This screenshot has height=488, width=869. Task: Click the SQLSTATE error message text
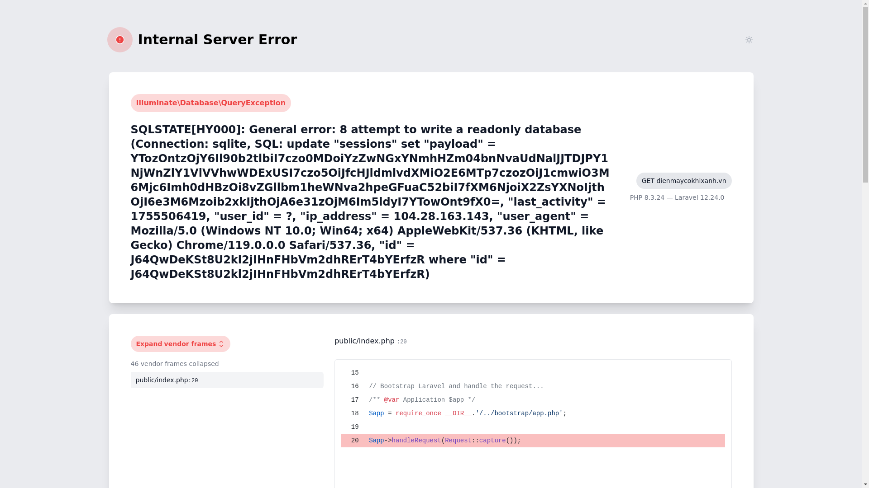coord(370,202)
